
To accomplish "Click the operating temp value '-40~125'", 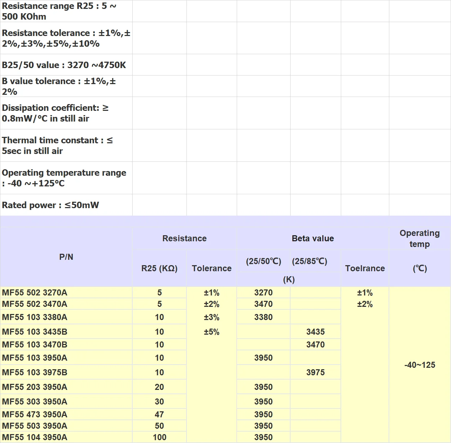I will [420, 365].
